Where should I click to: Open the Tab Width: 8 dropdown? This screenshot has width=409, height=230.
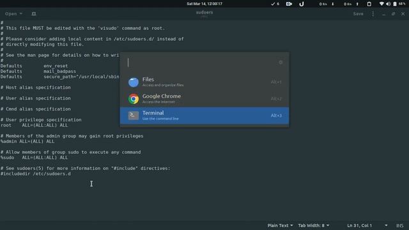tap(313, 226)
